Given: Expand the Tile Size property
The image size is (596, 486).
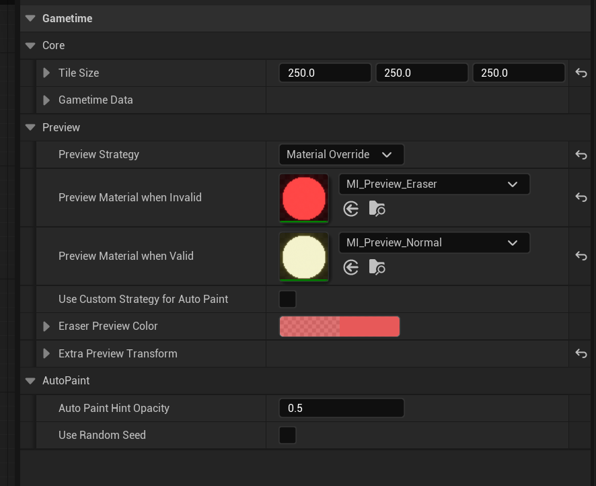Looking at the screenshot, I should pyautogui.click(x=46, y=73).
